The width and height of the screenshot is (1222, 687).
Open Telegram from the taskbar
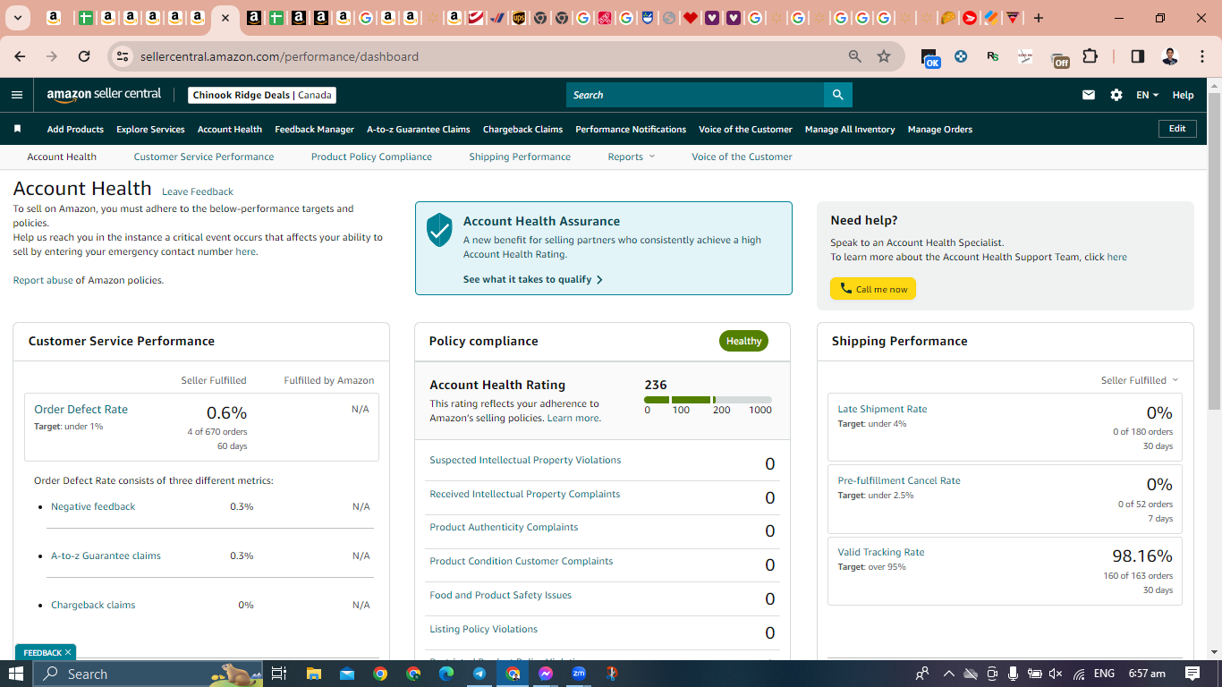pos(479,674)
